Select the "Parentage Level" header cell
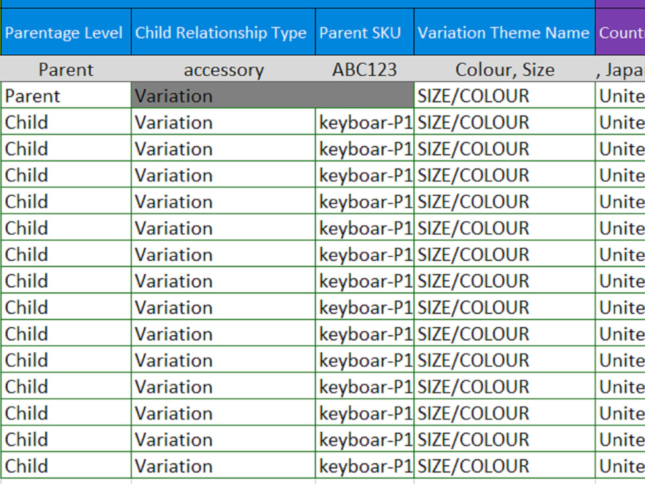Viewport: 645px width, 484px height. [66, 32]
